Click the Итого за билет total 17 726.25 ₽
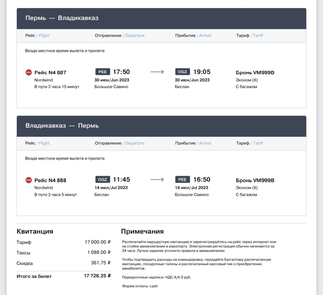 (x=97, y=276)
